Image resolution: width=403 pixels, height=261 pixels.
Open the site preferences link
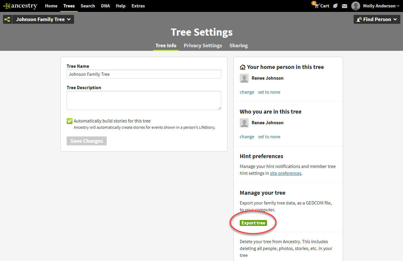(x=286, y=173)
